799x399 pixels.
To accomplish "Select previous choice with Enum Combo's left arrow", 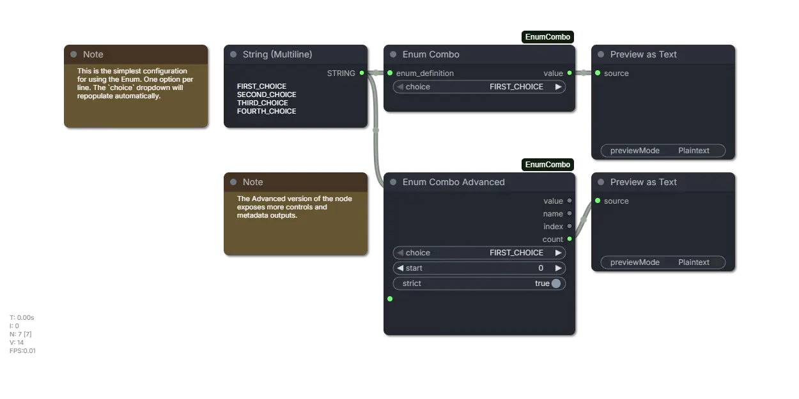I will pyautogui.click(x=400, y=87).
